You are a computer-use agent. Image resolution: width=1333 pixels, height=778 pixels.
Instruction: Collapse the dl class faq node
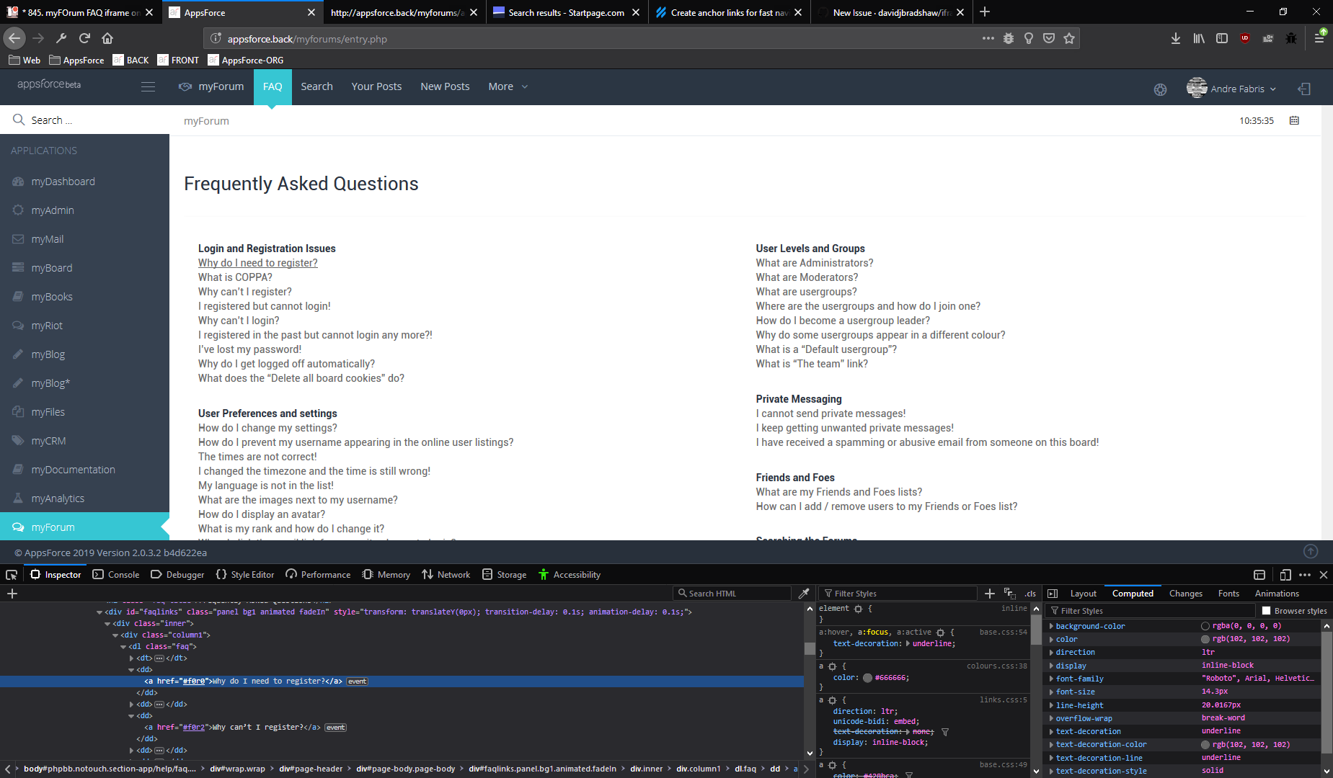tap(123, 647)
